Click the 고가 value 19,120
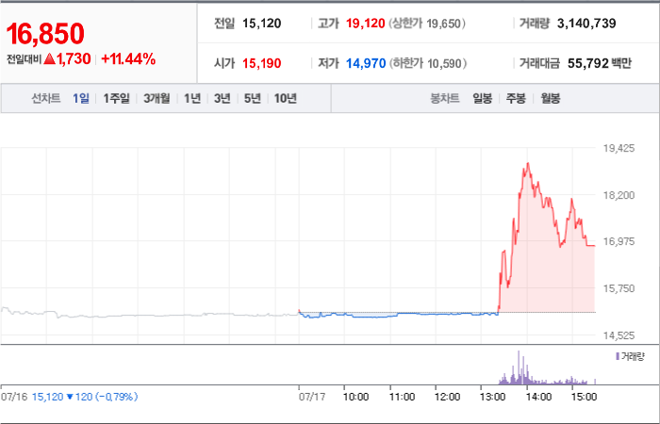Viewport: 660px width, 424px height. pyautogui.click(x=366, y=24)
